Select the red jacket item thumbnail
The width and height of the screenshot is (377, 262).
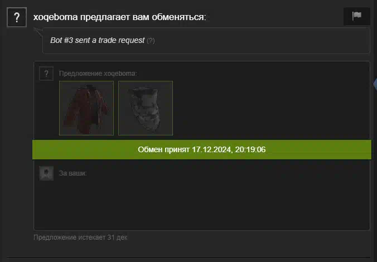(x=86, y=108)
